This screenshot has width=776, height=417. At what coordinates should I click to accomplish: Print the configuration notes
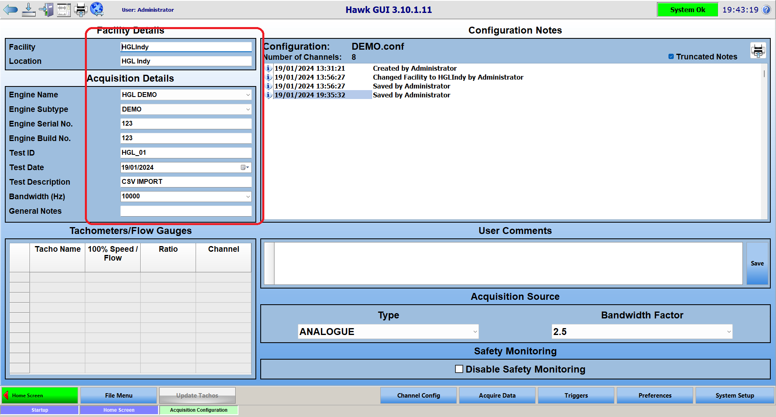click(758, 51)
